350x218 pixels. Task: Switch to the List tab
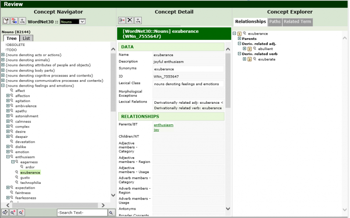pos(26,38)
